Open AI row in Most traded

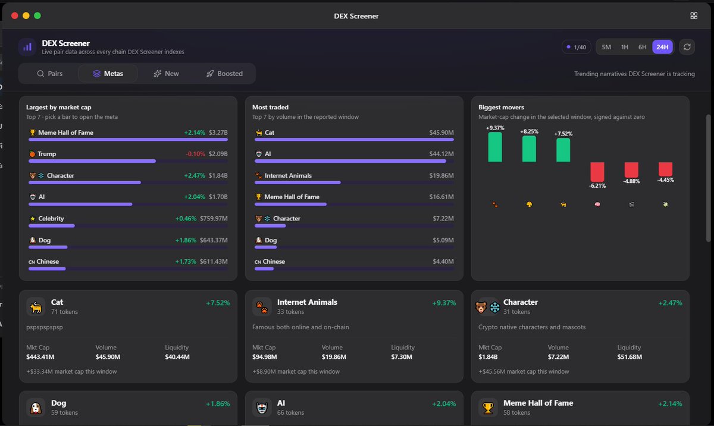pyautogui.click(x=354, y=156)
